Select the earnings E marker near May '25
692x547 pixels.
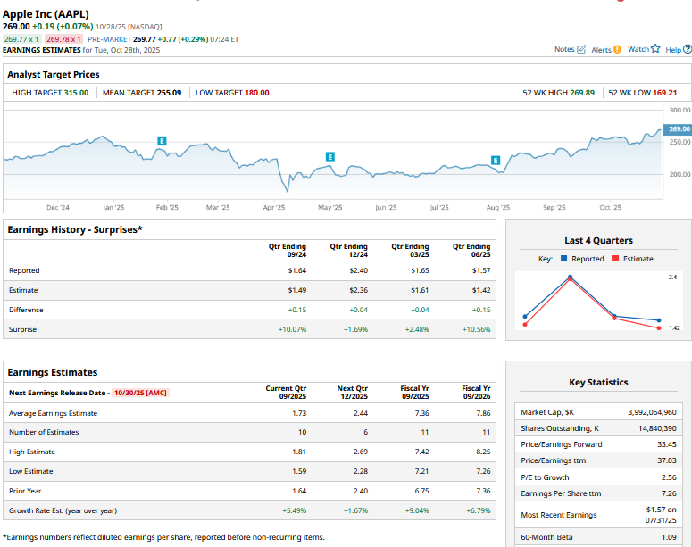(329, 156)
